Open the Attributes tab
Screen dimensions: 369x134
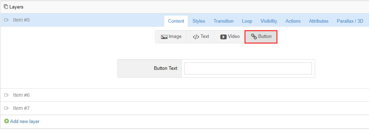click(319, 21)
